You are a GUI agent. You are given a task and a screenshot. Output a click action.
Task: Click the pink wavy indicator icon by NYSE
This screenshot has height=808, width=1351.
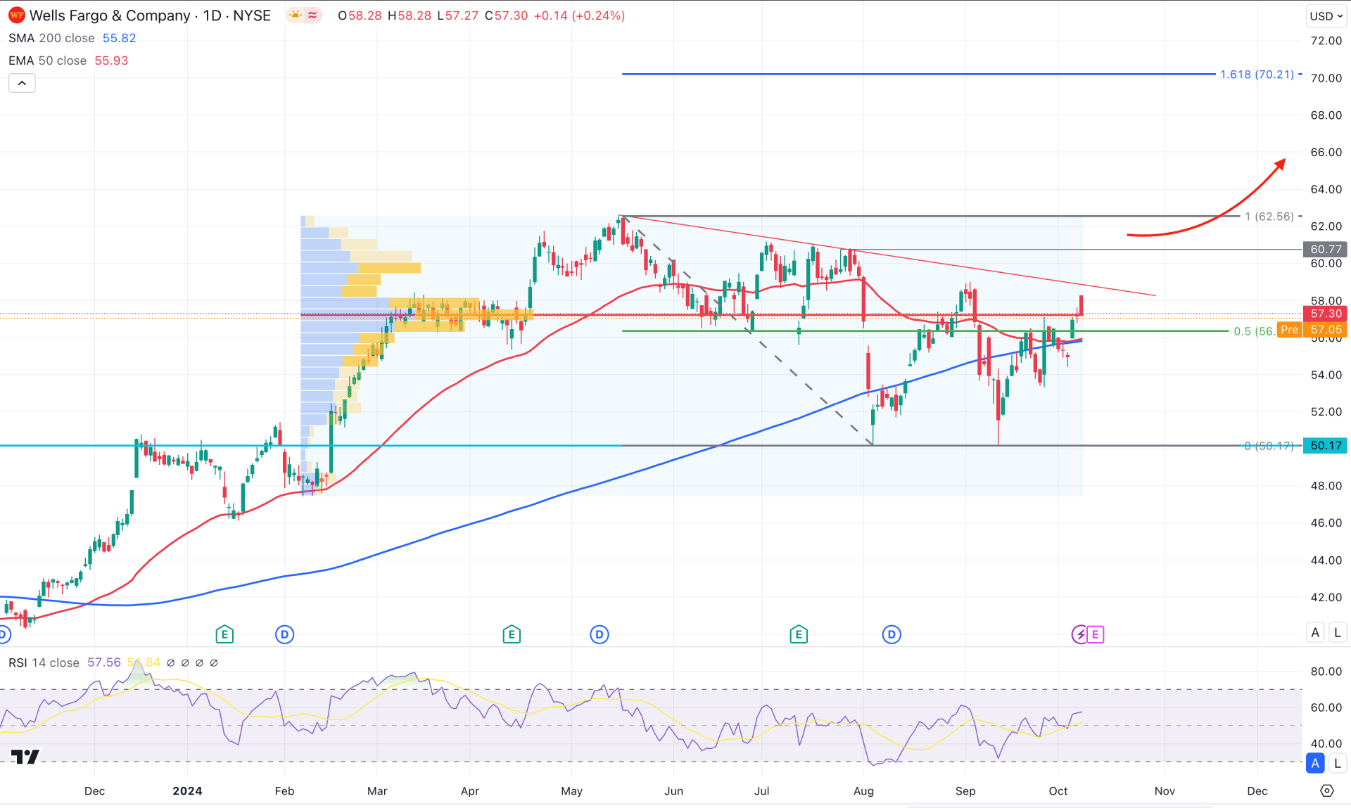312,15
